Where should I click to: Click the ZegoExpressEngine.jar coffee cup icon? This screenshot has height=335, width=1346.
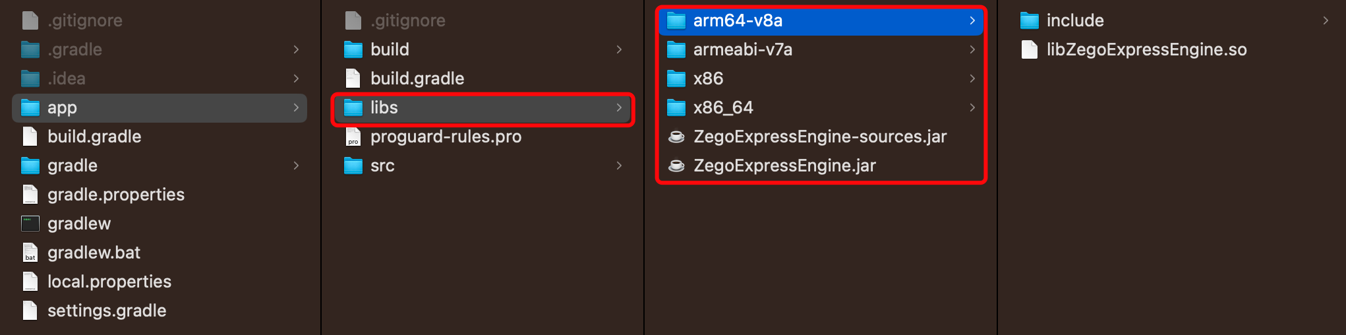676,166
